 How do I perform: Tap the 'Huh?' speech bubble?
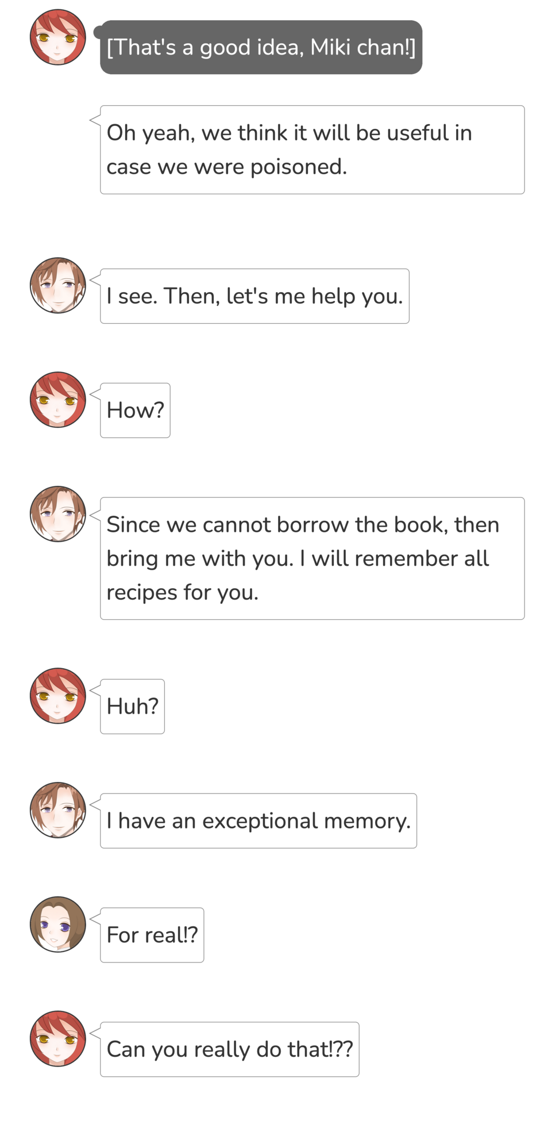point(132,707)
